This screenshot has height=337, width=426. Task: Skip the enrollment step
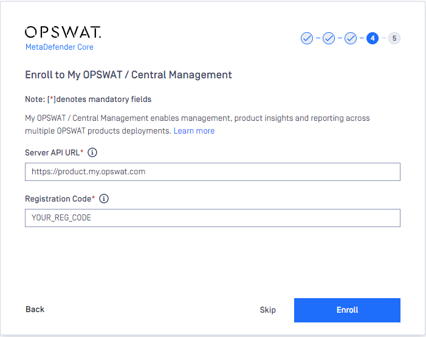[267, 310]
